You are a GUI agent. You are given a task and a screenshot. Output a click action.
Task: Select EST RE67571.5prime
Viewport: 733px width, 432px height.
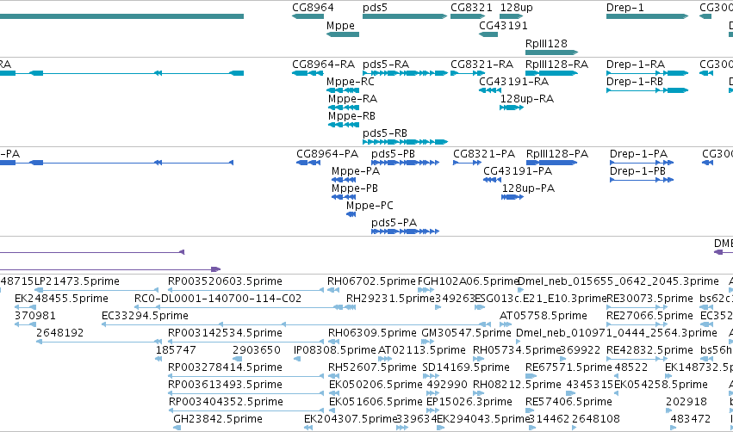[x=569, y=367]
